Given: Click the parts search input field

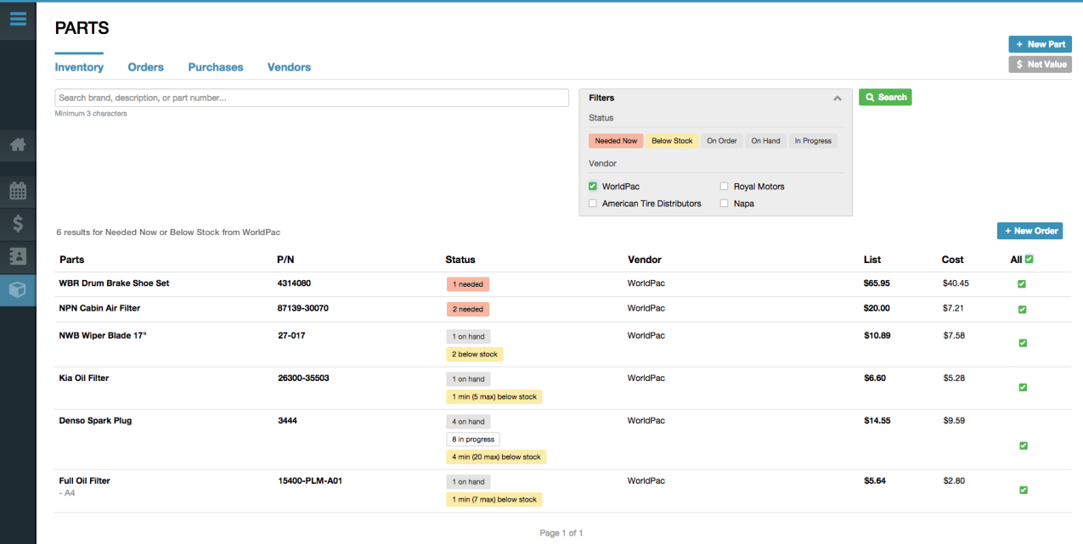Looking at the screenshot, I should [312, 98].
